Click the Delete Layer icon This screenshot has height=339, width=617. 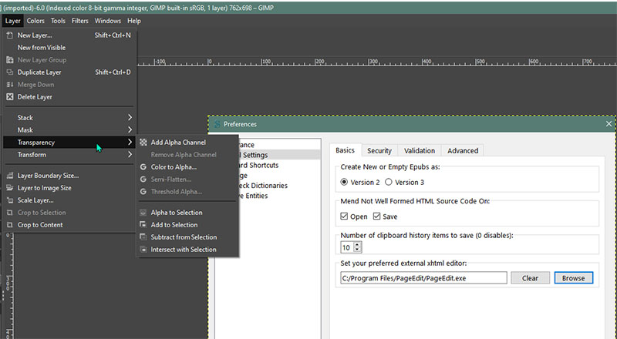click(10, 97)
